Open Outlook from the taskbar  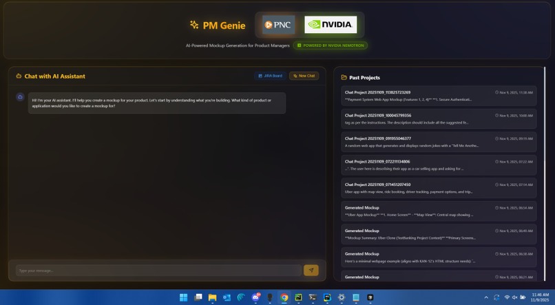[227, 297]
